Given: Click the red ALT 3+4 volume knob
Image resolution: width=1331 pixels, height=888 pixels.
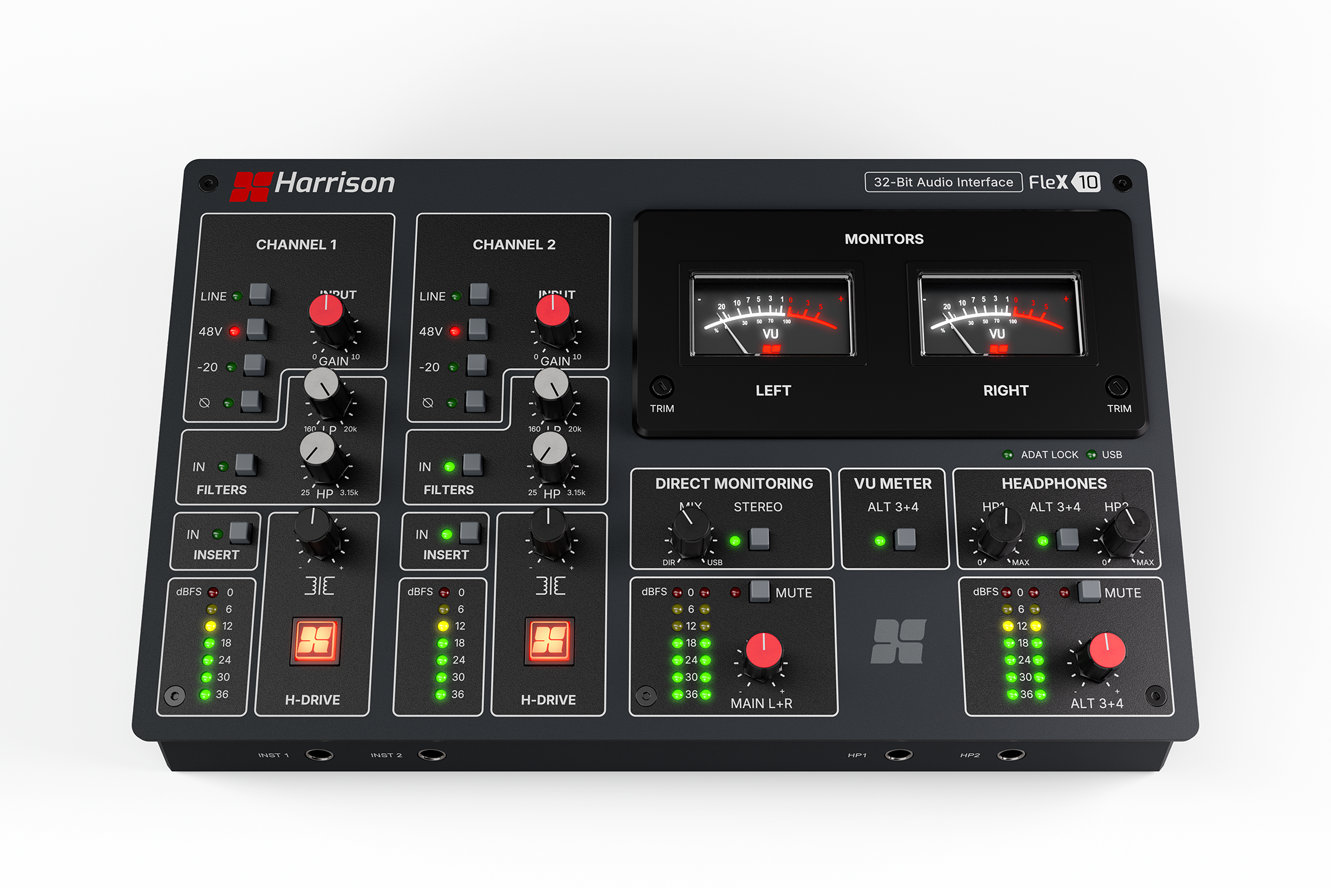Looking at the screenshot, I should (1103, 657).
